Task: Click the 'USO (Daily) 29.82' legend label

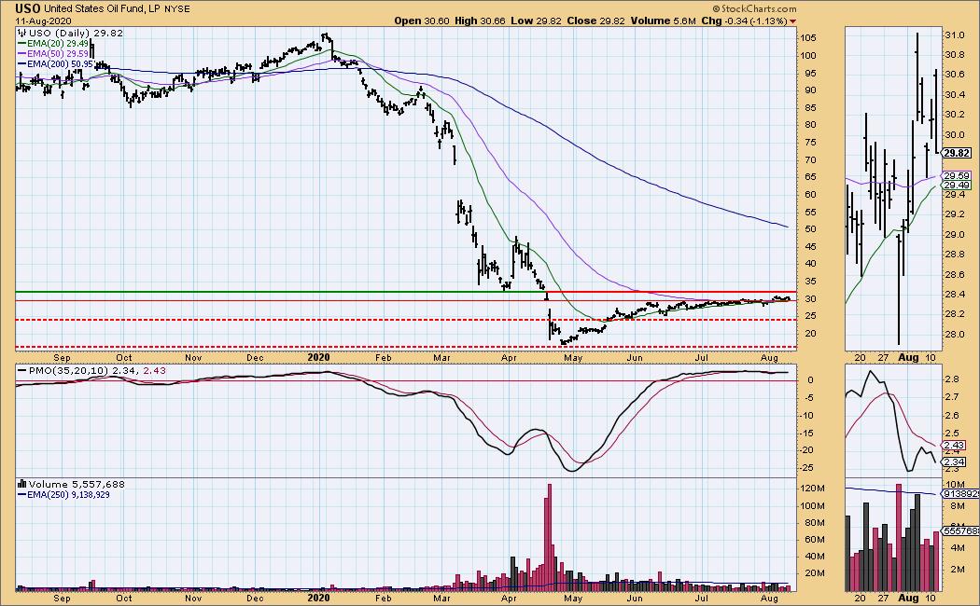Action: (x=76, y=33)
